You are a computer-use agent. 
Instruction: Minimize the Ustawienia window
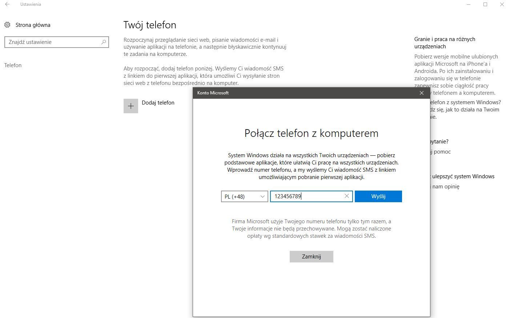(469, 4)
